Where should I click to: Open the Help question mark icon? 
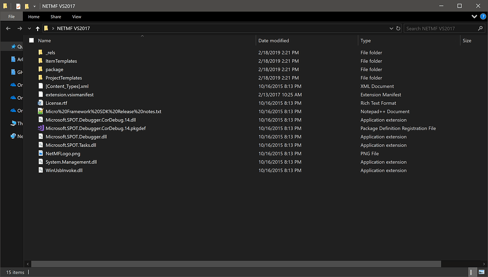(483, 16)
